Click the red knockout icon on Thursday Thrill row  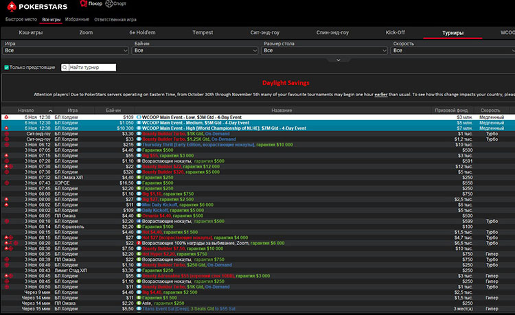coord(7,145)
